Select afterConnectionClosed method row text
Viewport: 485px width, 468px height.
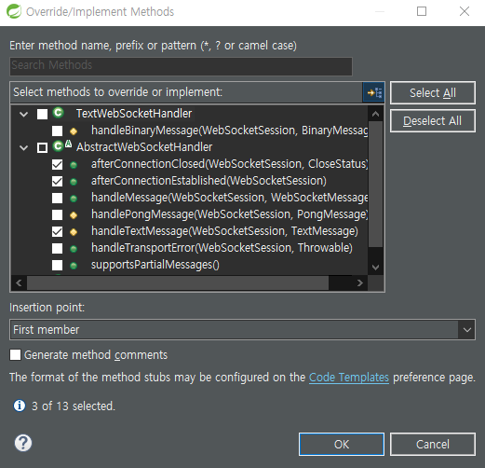(230, 164)
